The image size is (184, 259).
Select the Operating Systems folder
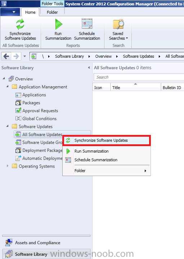point(37,166)
